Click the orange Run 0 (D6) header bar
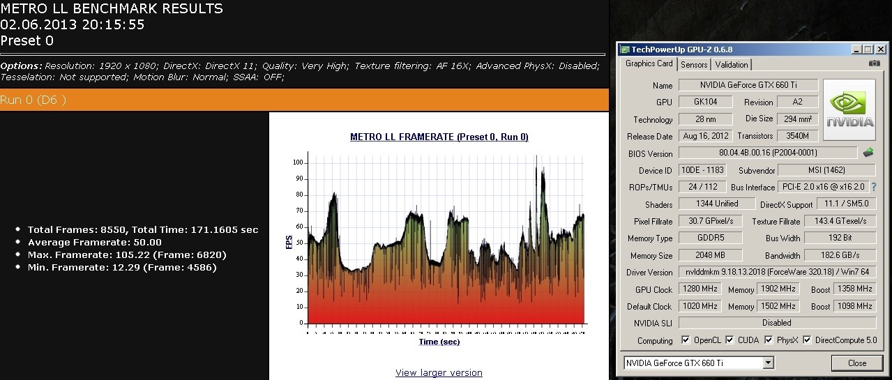 pos(304,99)
